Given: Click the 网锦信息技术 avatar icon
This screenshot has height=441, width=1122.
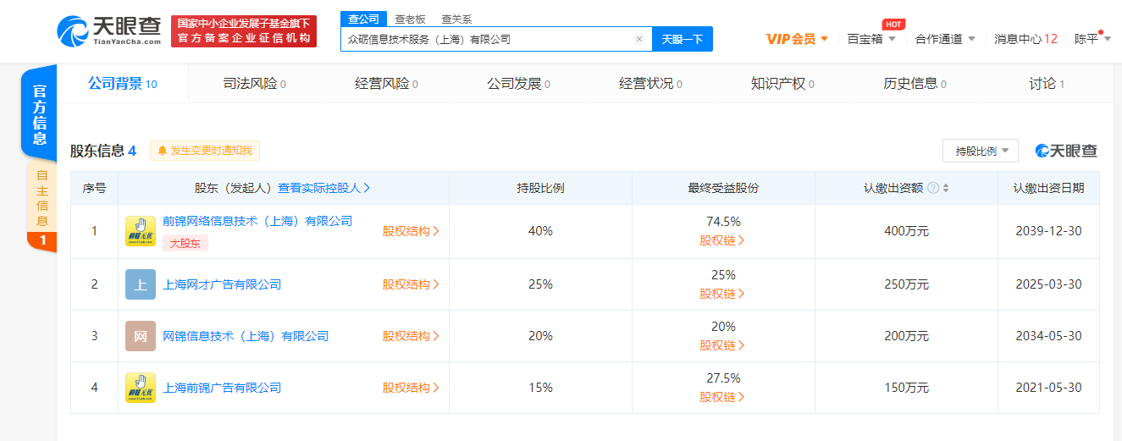Looking at the screenshot, I should (141, 336).
